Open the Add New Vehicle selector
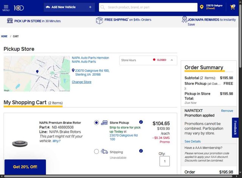Viewport: 242px width, 178px height. [69, 7]
